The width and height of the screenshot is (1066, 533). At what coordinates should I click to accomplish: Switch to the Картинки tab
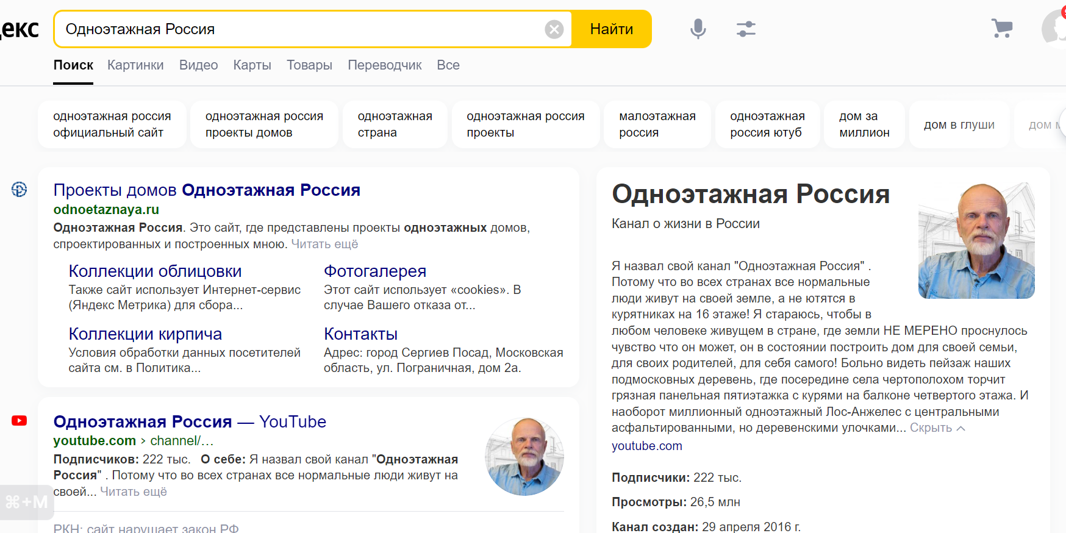click(135, 65)
